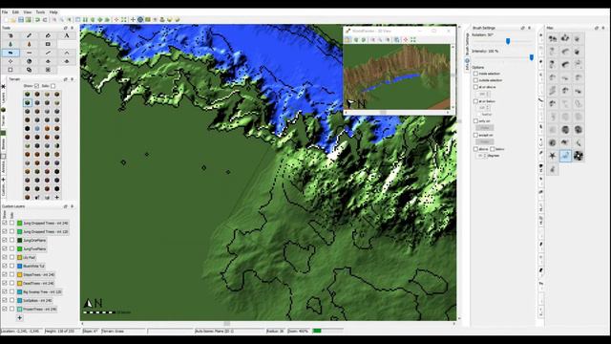Add a new custom layer with plus button
The image size is (611, 344).
[19, 318]
